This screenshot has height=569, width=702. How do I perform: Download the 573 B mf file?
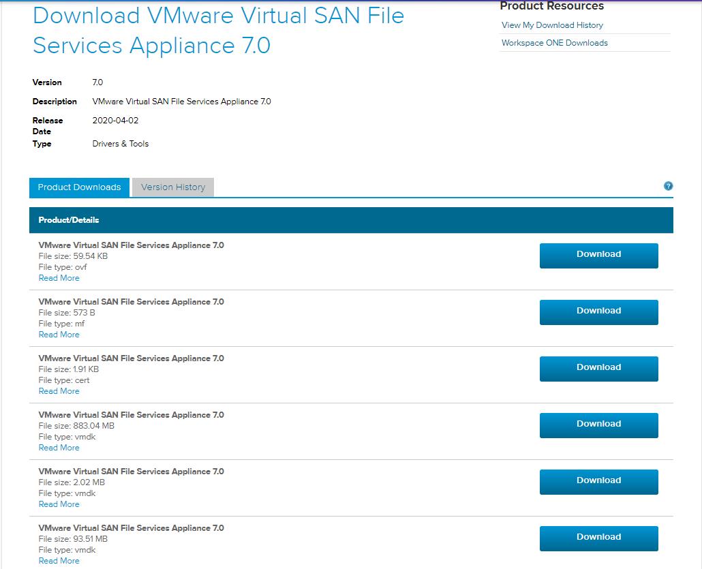[598, 312]
